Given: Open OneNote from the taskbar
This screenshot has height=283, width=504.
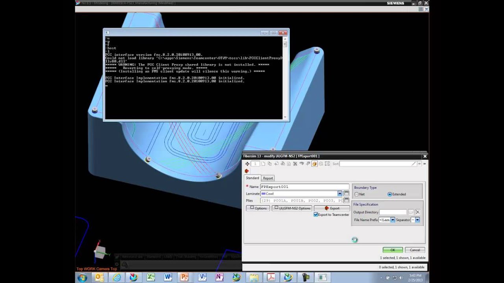Looking at the screenshot, I should (219, 277).
